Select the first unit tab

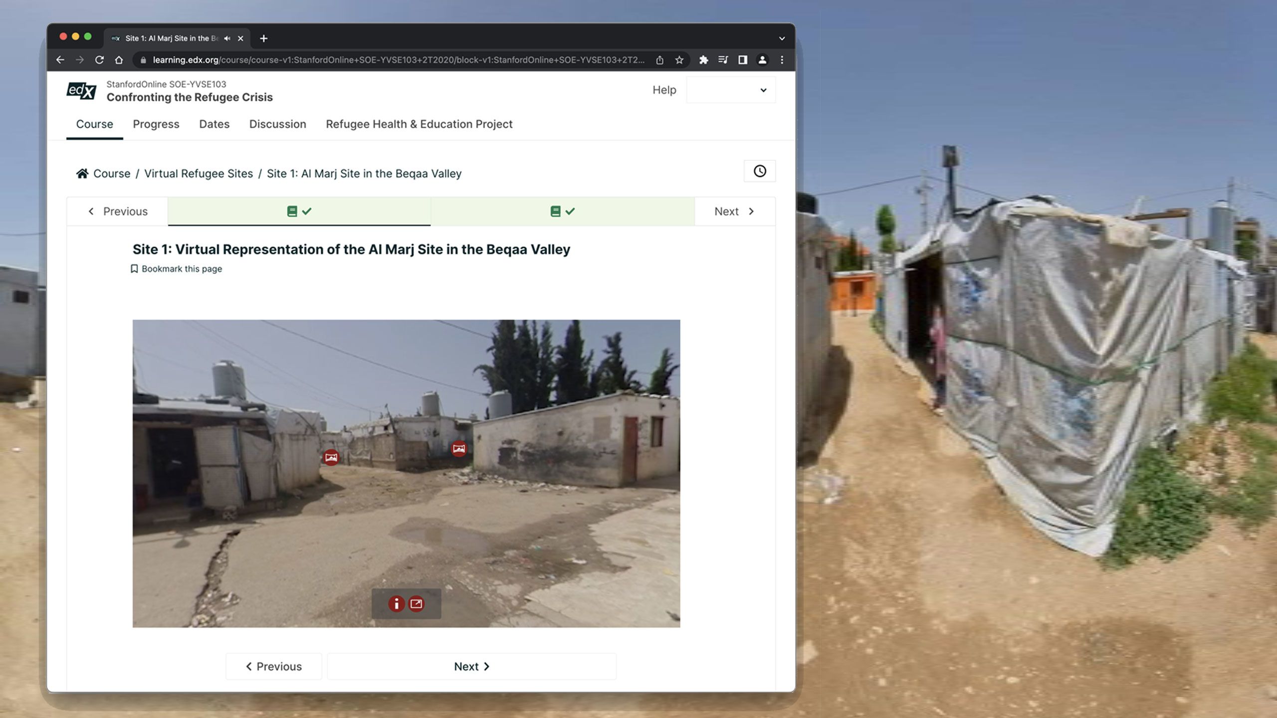299,211
